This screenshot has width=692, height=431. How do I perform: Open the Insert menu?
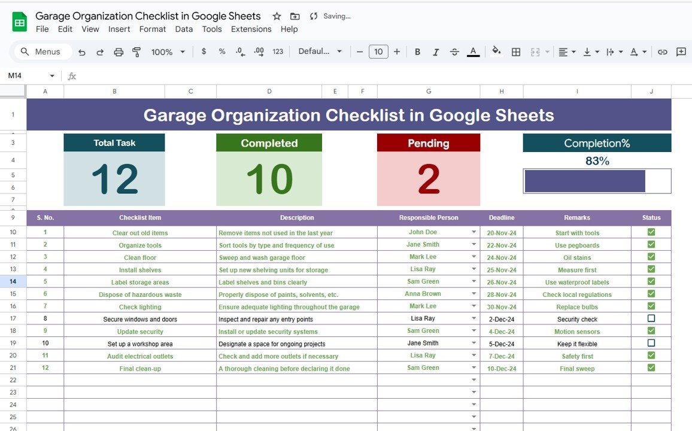pyautogui.click(x=119, y=29)
